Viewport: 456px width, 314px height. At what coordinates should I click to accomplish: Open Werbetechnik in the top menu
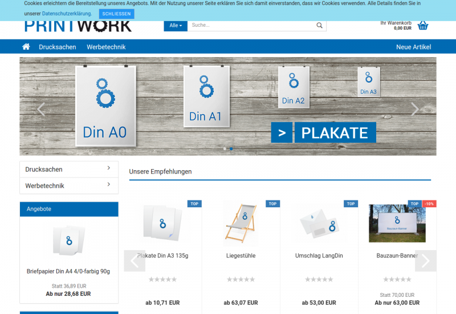106,47
